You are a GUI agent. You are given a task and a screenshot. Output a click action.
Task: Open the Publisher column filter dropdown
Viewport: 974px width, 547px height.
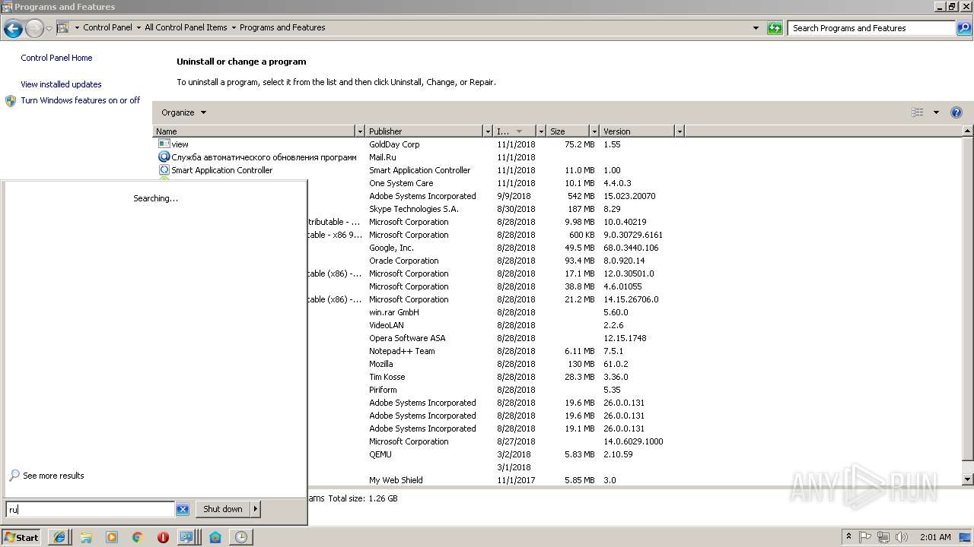pos(488,131)
